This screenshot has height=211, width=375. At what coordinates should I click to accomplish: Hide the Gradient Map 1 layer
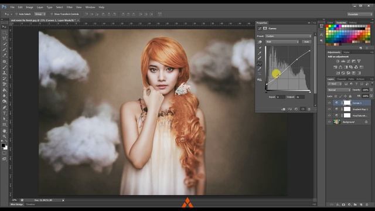point(329,109)
